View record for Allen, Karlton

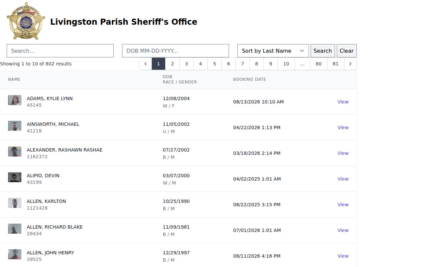[343, 205]
